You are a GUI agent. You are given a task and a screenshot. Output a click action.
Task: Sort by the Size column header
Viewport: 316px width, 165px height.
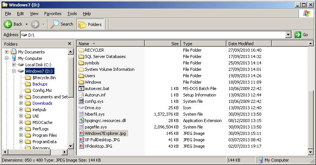coord(163,44)
